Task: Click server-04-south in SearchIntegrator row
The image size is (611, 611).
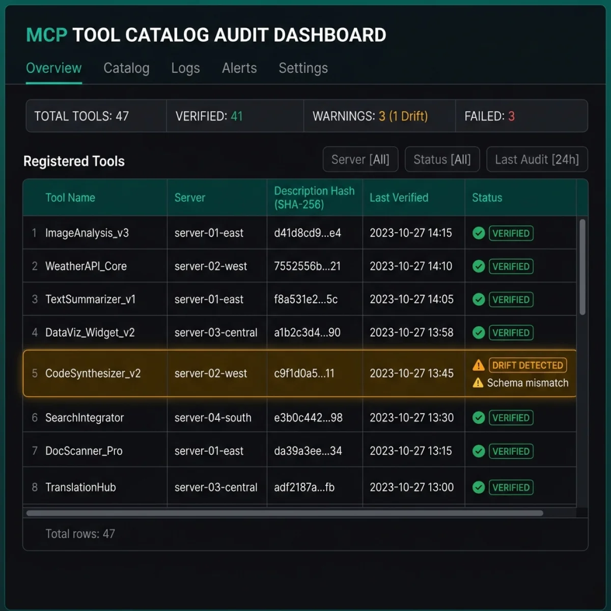Action: click(x=213, y=418)
